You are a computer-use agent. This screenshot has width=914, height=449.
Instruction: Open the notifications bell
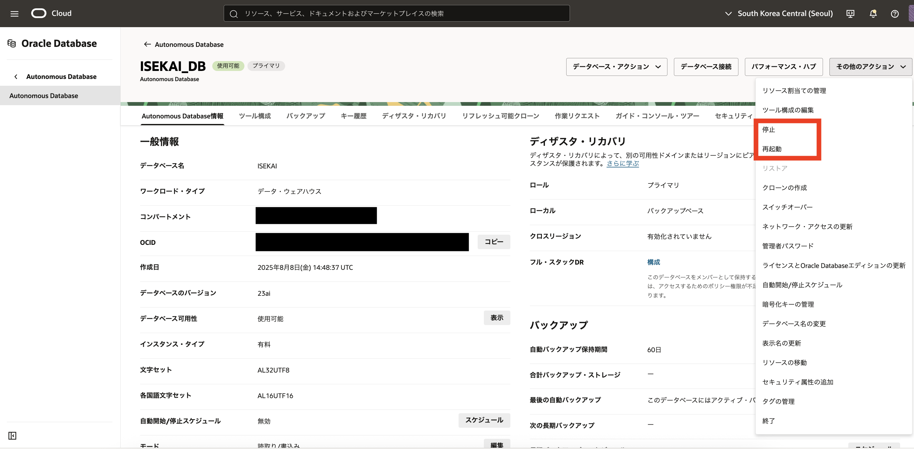pos(873,14)
